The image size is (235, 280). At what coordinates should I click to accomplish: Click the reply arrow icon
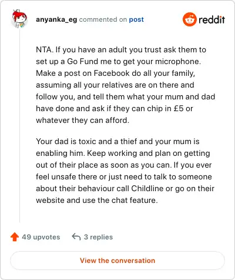pyautogui.click(x=76, y=237)
